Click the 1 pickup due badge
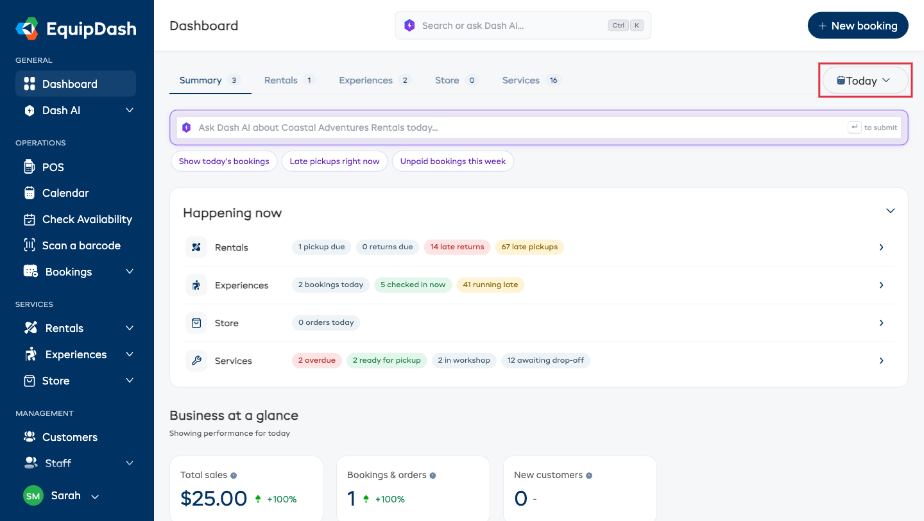The image size is (924, 521). [x=321, y=247]
